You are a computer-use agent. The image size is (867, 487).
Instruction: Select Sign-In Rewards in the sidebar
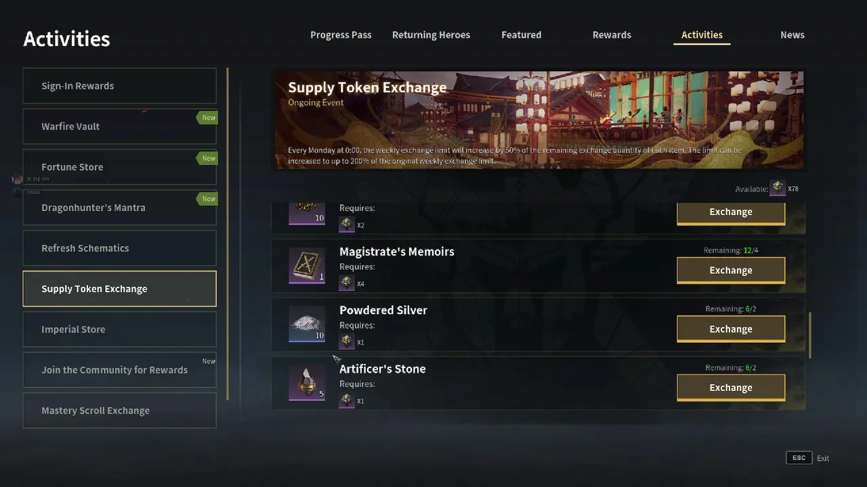[119, 86]
